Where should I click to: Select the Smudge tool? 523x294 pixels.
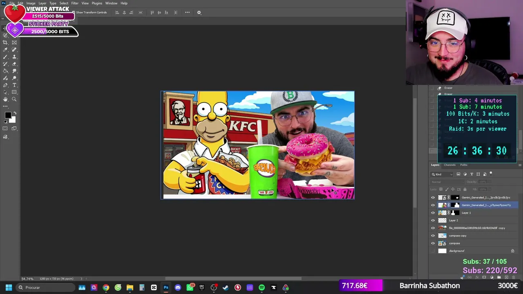(14, 71)
